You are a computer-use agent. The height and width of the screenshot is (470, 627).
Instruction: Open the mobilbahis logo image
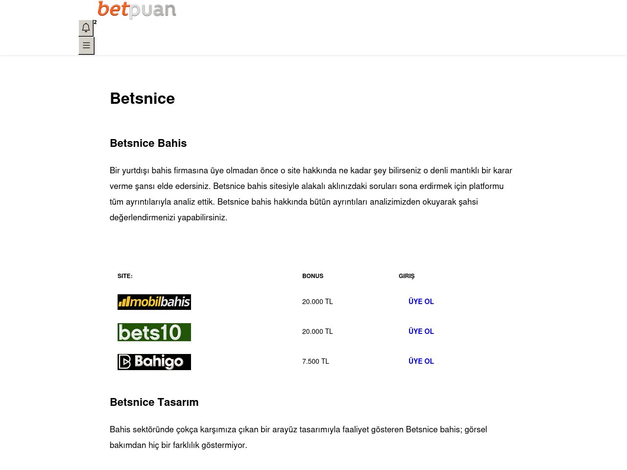click(154, 302)
